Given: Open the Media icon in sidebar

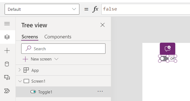Looking at the screenshot, I should (x=7, y=78).
